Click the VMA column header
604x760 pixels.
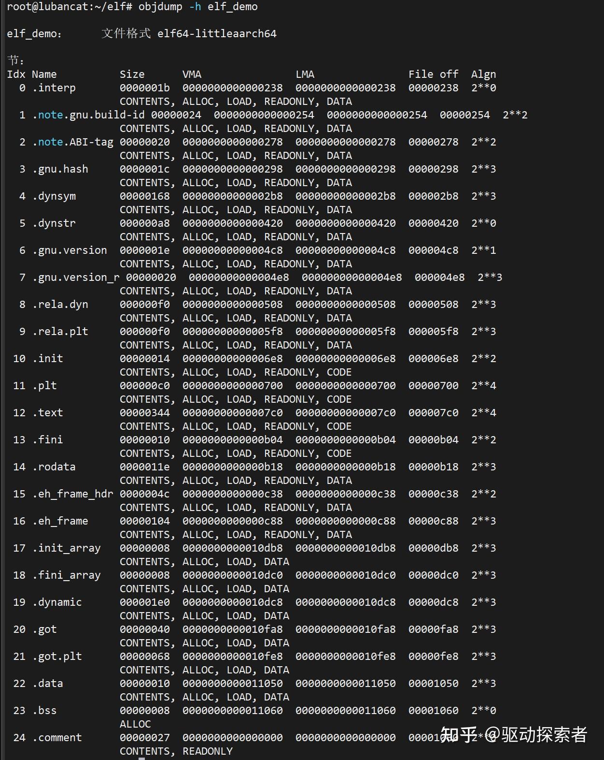pos(192,74)
